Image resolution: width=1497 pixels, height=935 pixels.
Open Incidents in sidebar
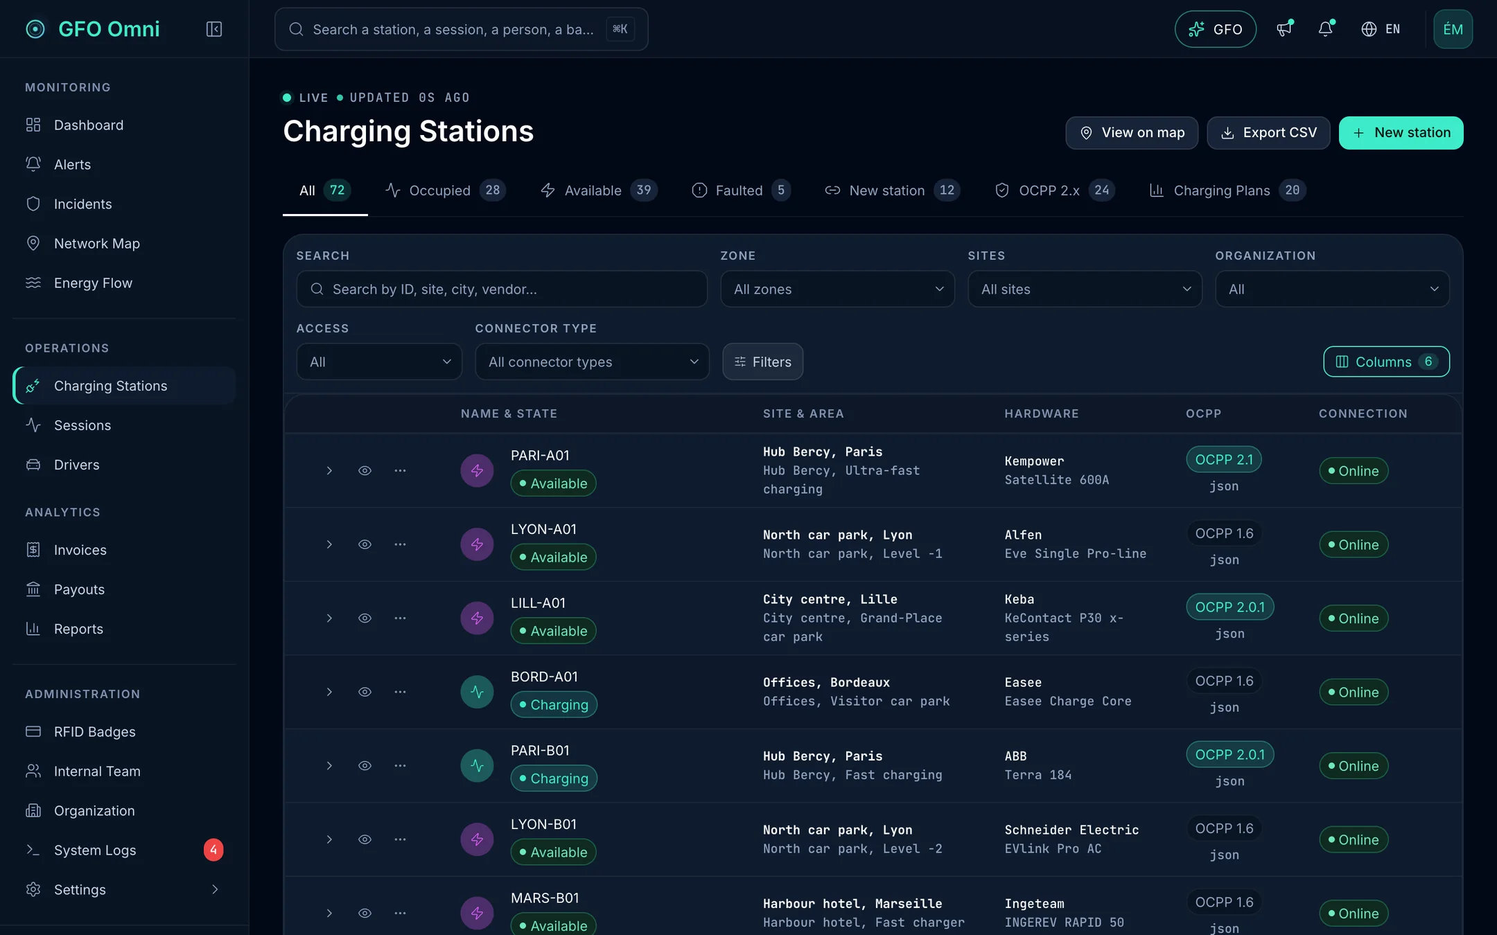pos(125,204)
